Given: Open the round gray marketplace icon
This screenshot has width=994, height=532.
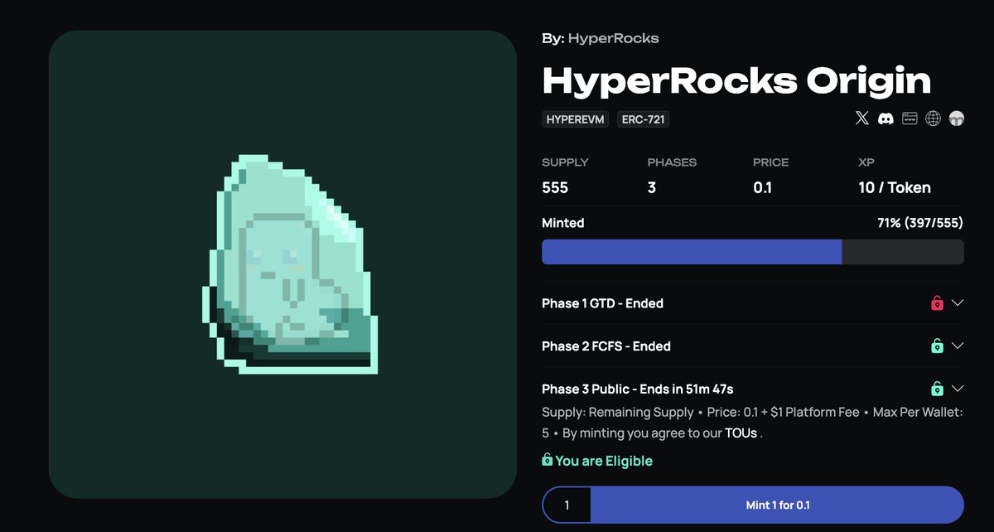Looking at the screenshot, I should [957, 119].
